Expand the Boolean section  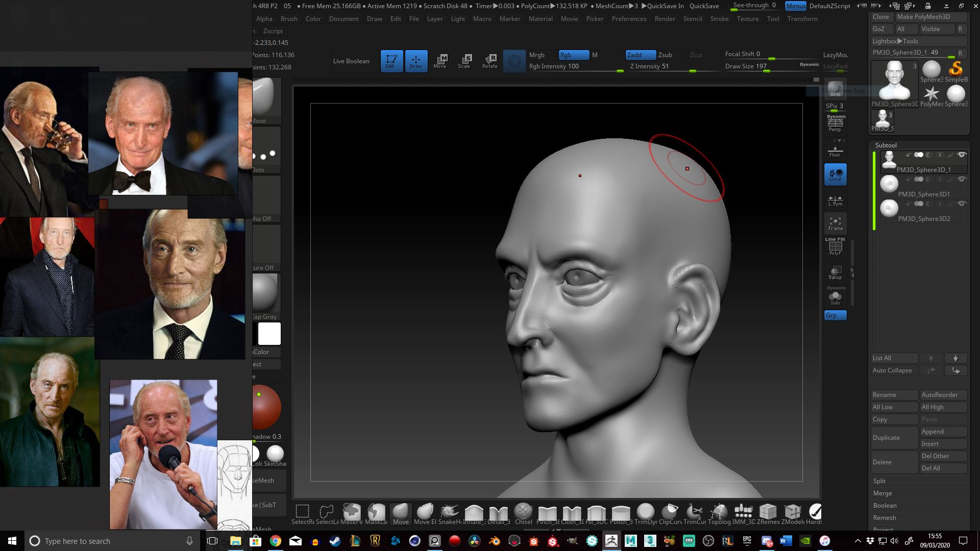point(885,505)
